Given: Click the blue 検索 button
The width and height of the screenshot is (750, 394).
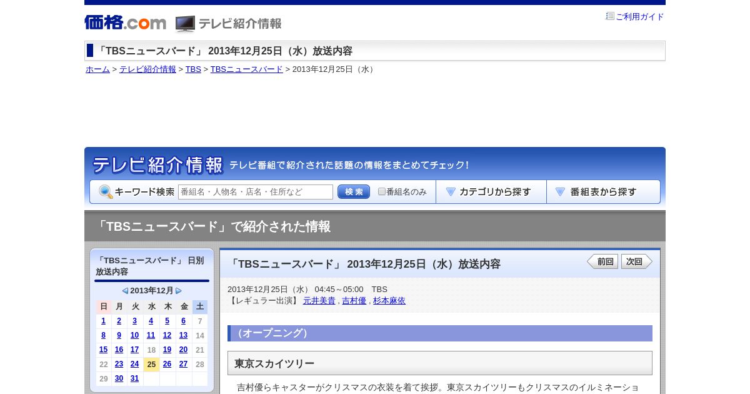Looking at the screenshot, I should click(354, 192).
